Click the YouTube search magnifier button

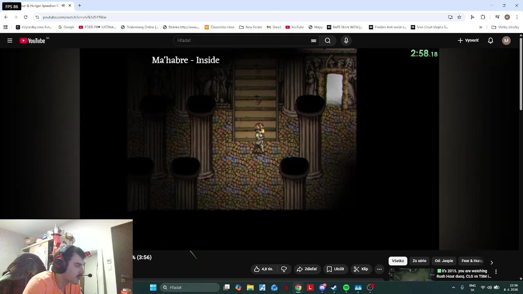[328, 40]
